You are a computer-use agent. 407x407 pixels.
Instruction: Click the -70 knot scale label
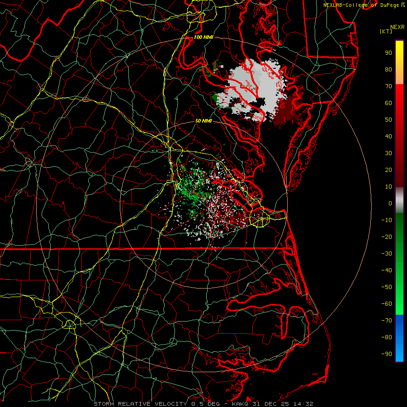click(387, 321)
